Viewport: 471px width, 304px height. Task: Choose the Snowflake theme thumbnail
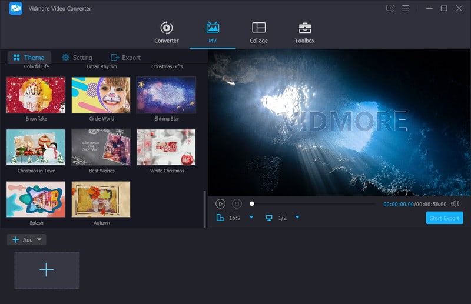pos(36,95)
